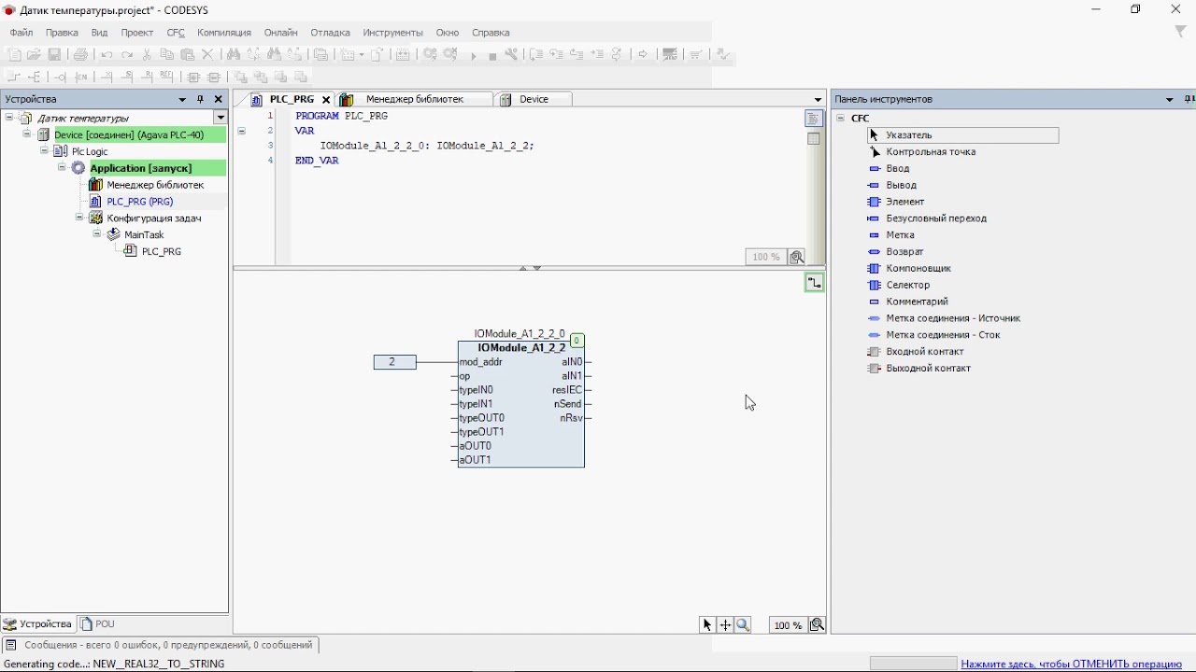
Task: Collapse the Датчик температуры tree root
Action: pyautogui.click(x=9, y=118)
